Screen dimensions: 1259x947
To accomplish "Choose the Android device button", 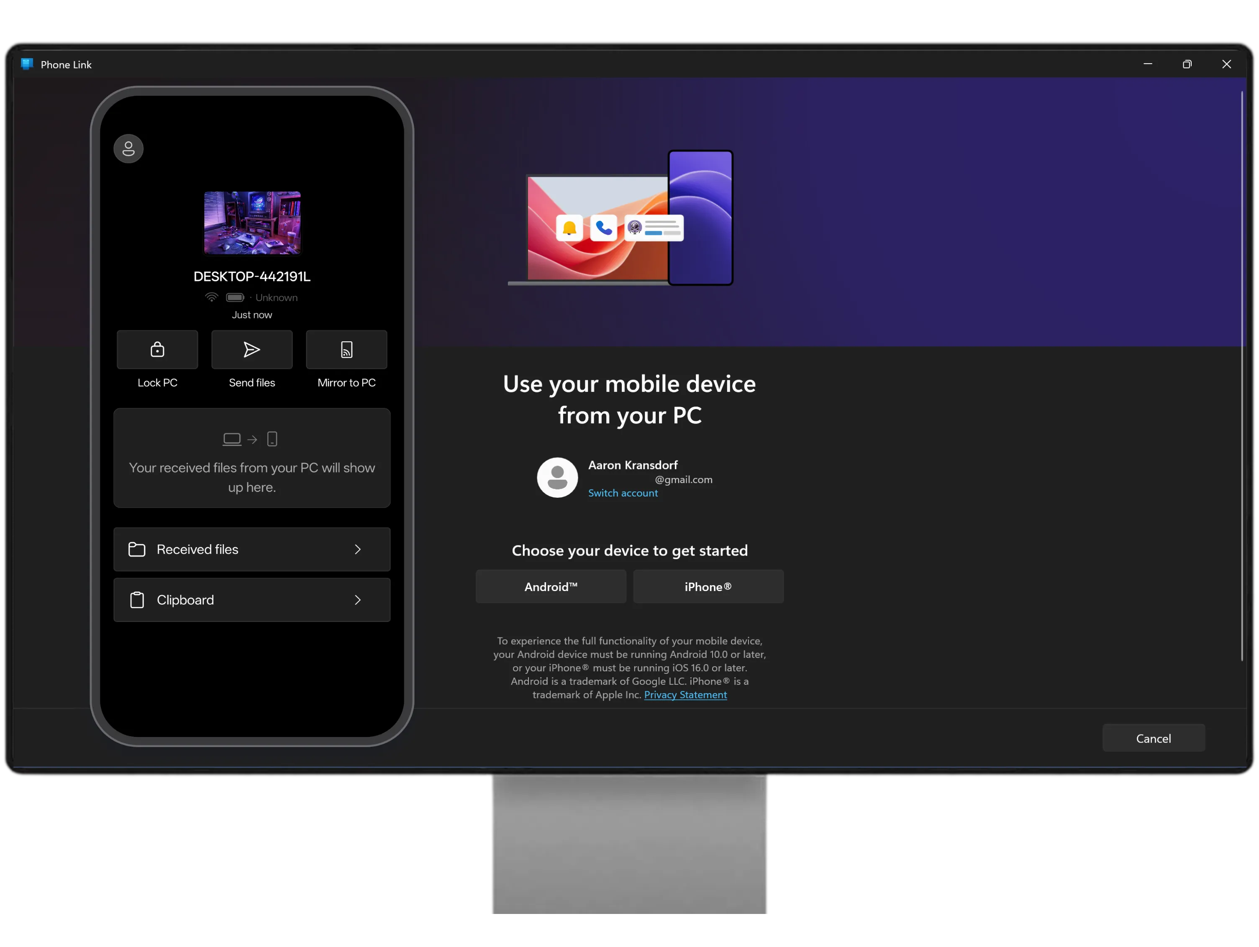I will (x=551, y=587).
